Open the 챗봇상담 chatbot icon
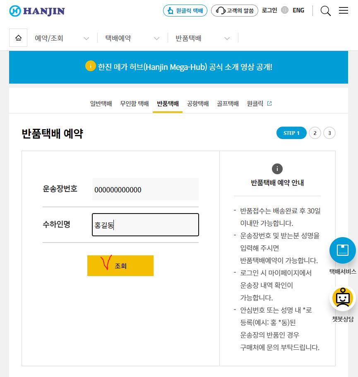Viewport: 358px width, 377px height. 343,298
